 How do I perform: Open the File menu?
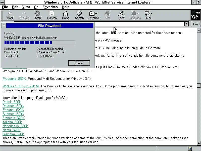[5, 7]
